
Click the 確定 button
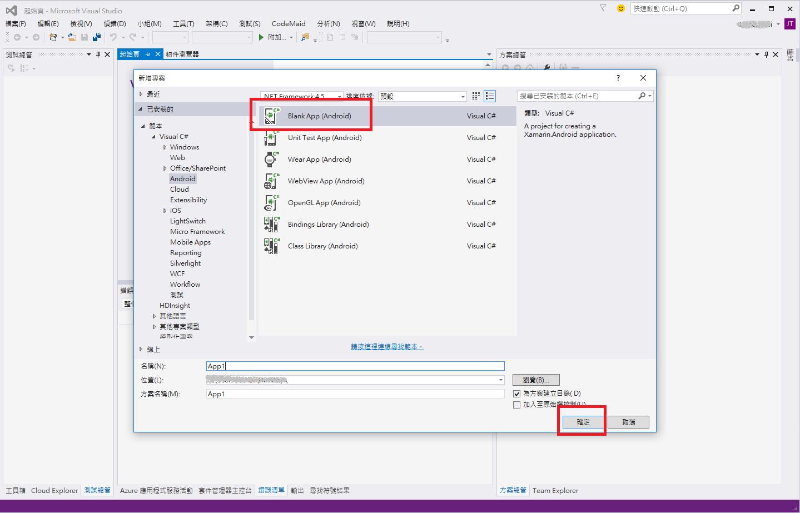[583, 422]
